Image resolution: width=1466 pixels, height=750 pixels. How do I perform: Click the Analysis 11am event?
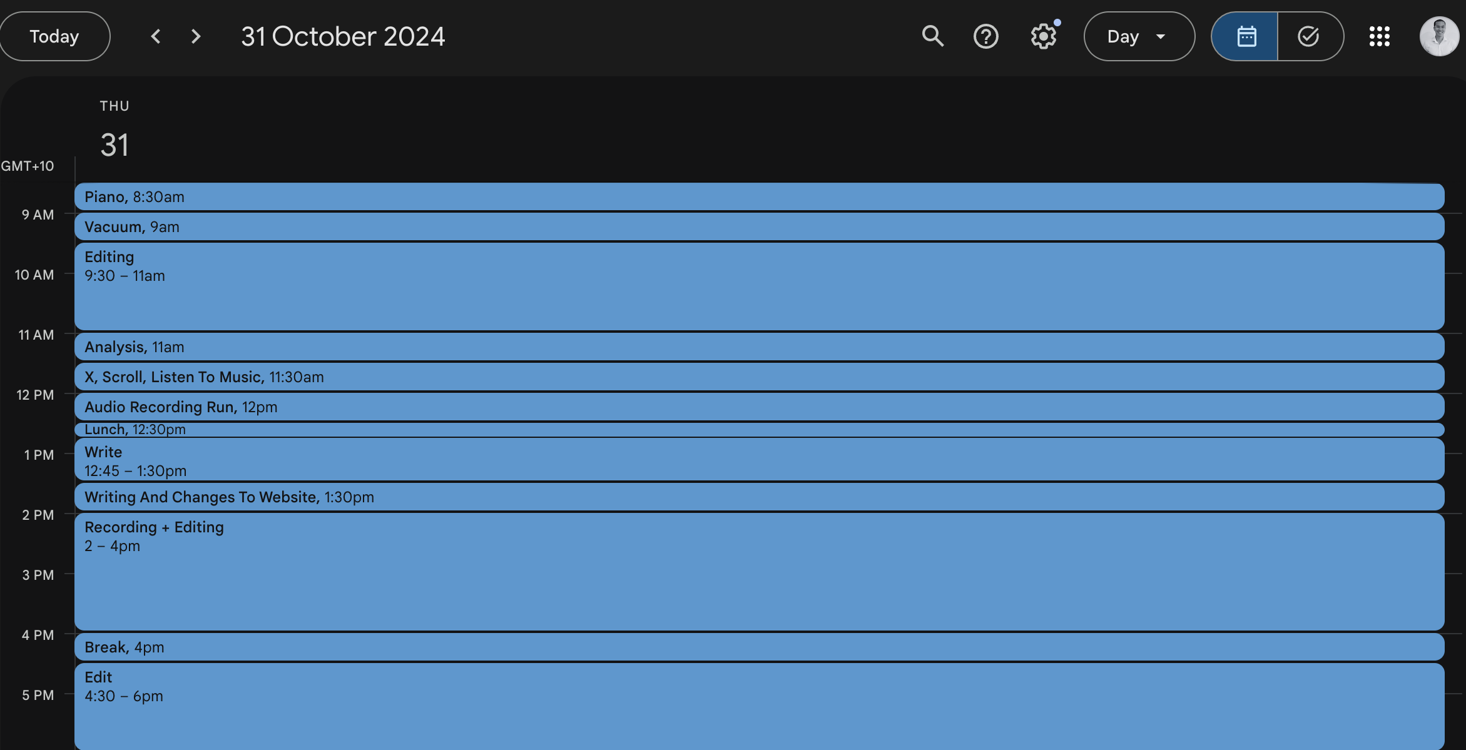[760, 347]
